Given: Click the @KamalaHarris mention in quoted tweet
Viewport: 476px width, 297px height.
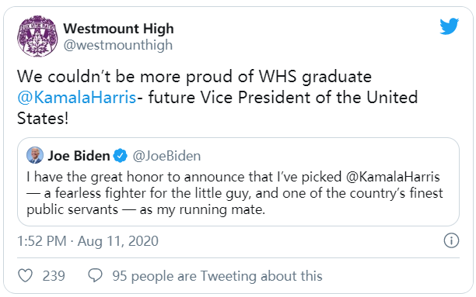Looking at the screenshot, I should point(393,177).
